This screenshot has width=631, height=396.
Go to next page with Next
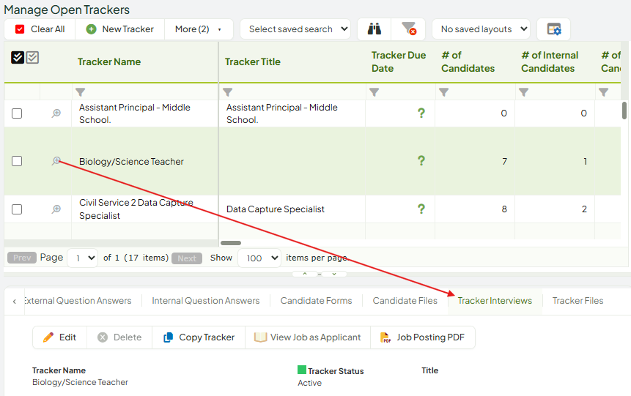click(x=187, y=258)
